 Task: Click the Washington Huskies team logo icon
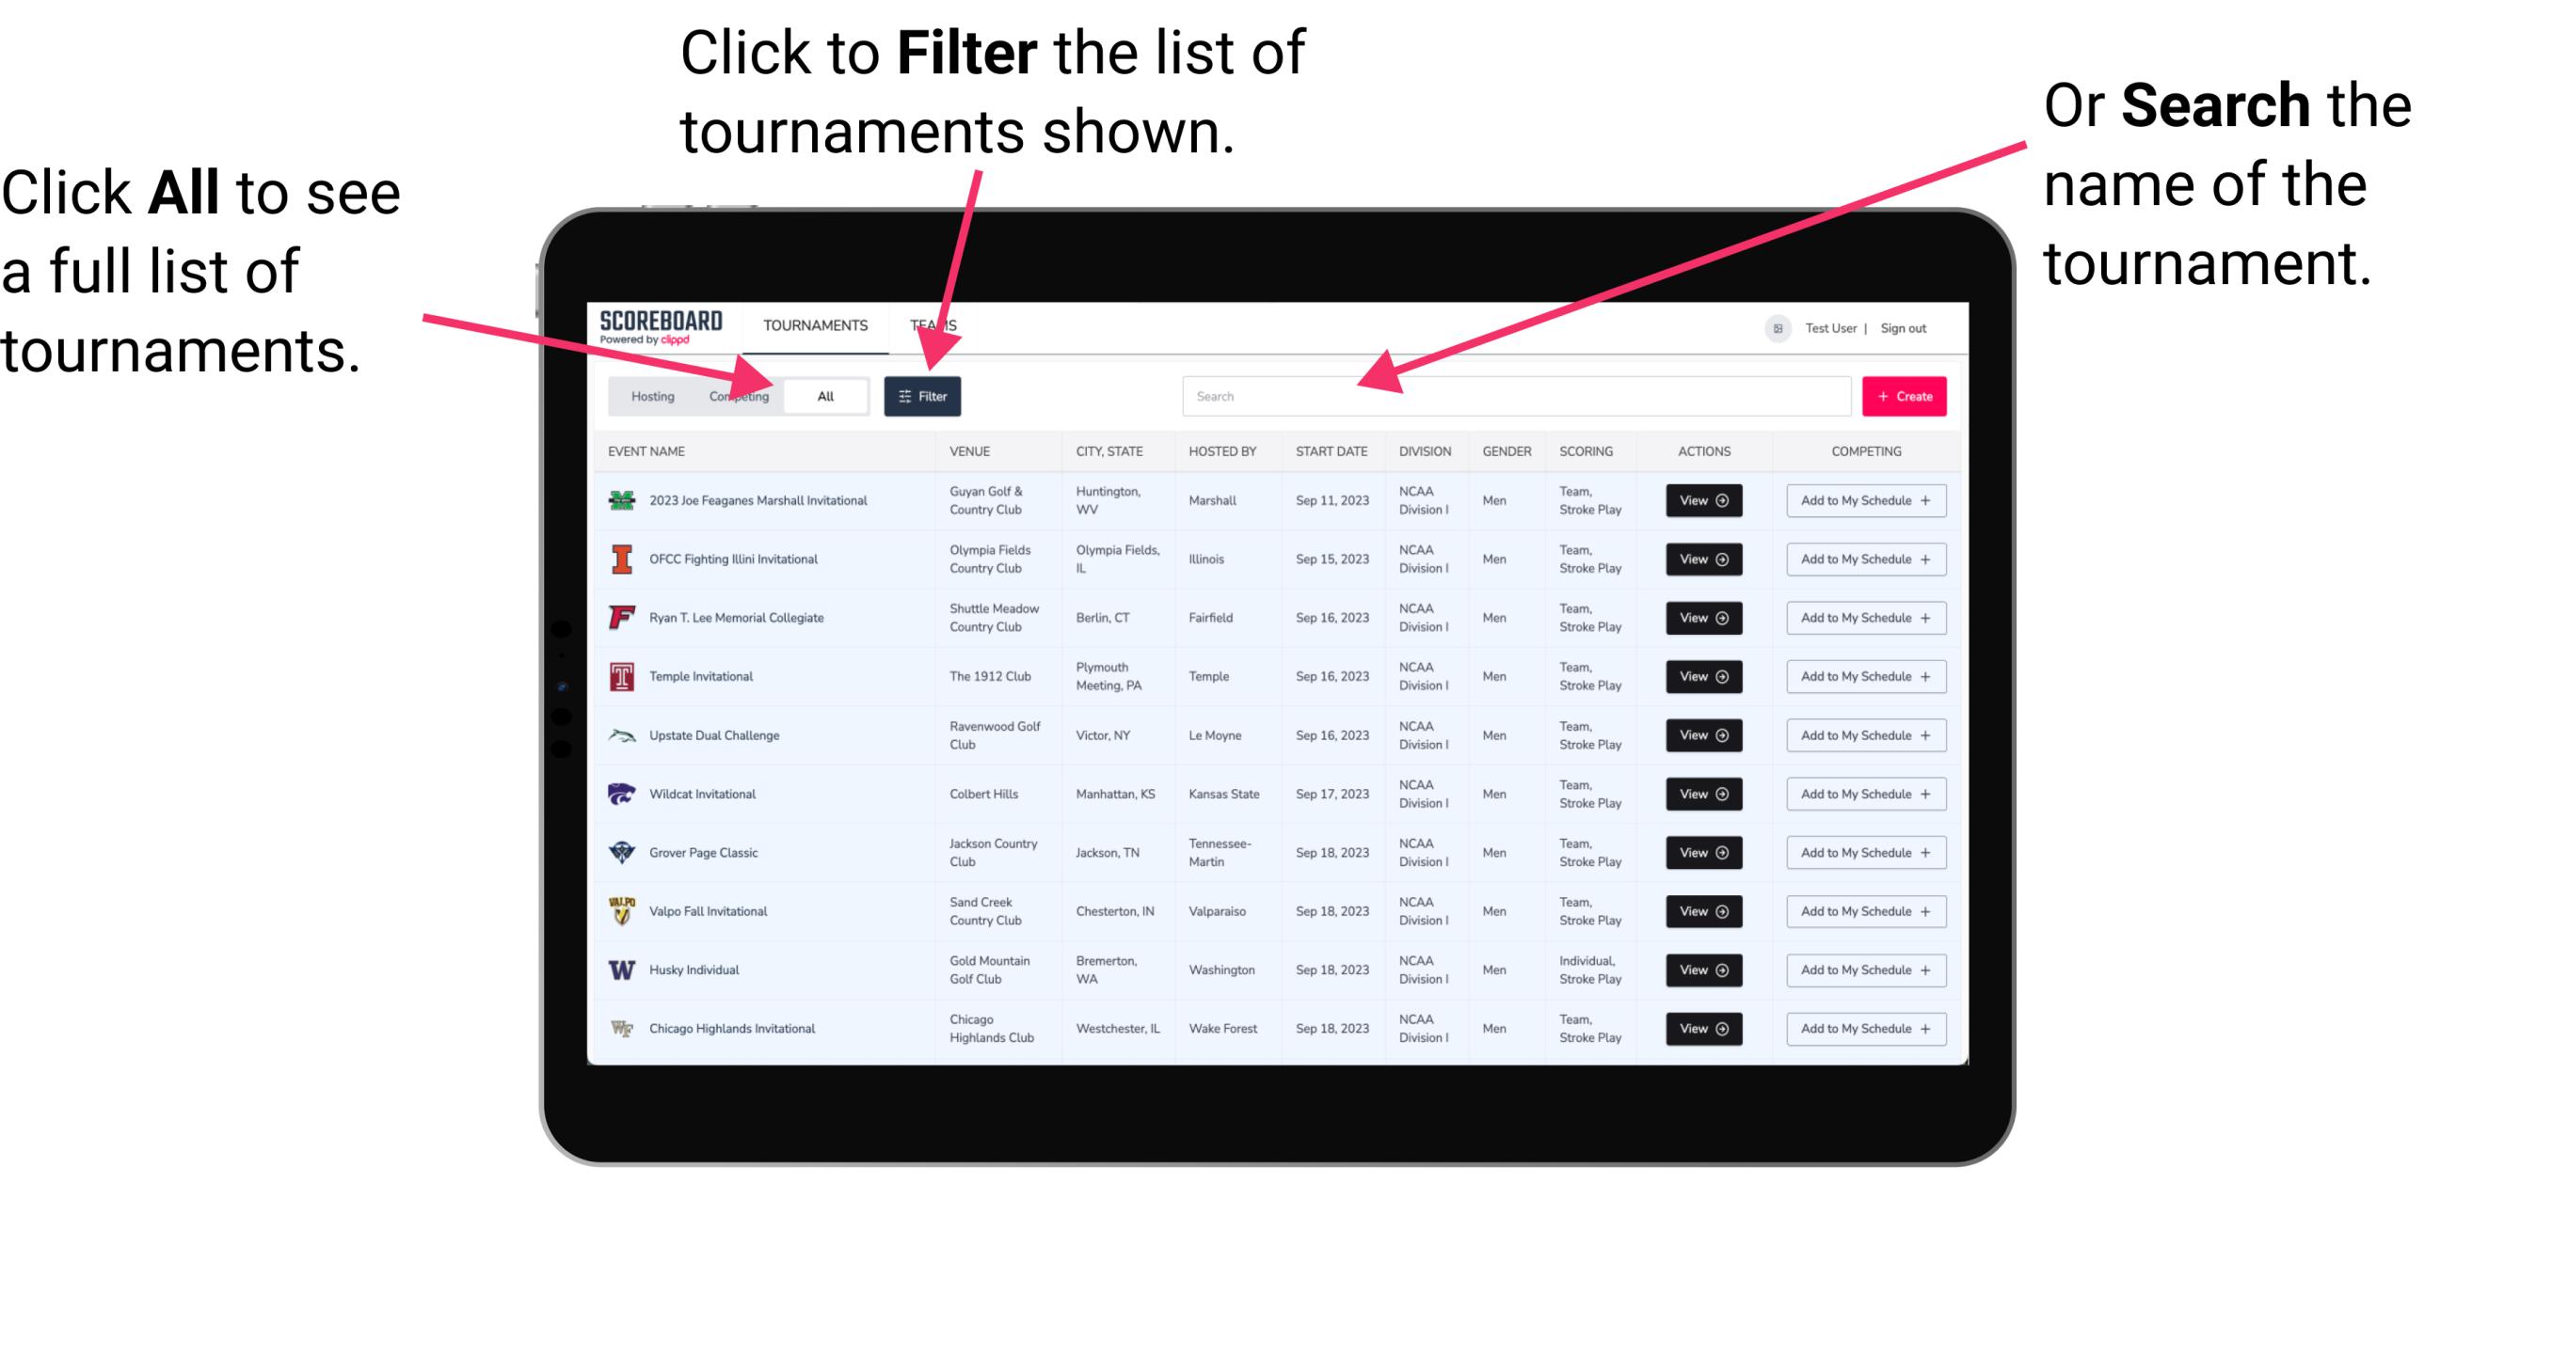(x=620, y=970)
